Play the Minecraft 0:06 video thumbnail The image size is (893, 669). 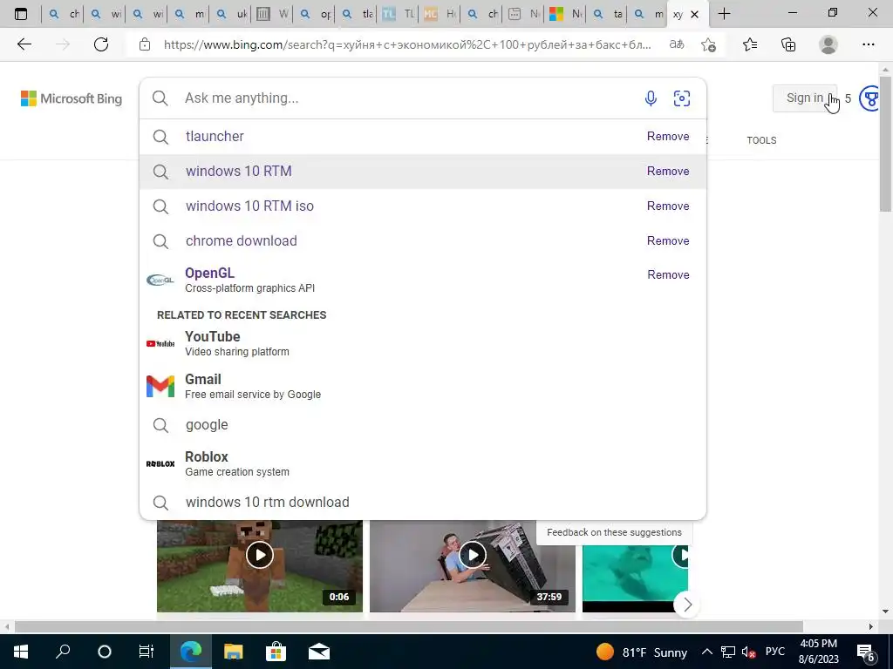point(260,566)
